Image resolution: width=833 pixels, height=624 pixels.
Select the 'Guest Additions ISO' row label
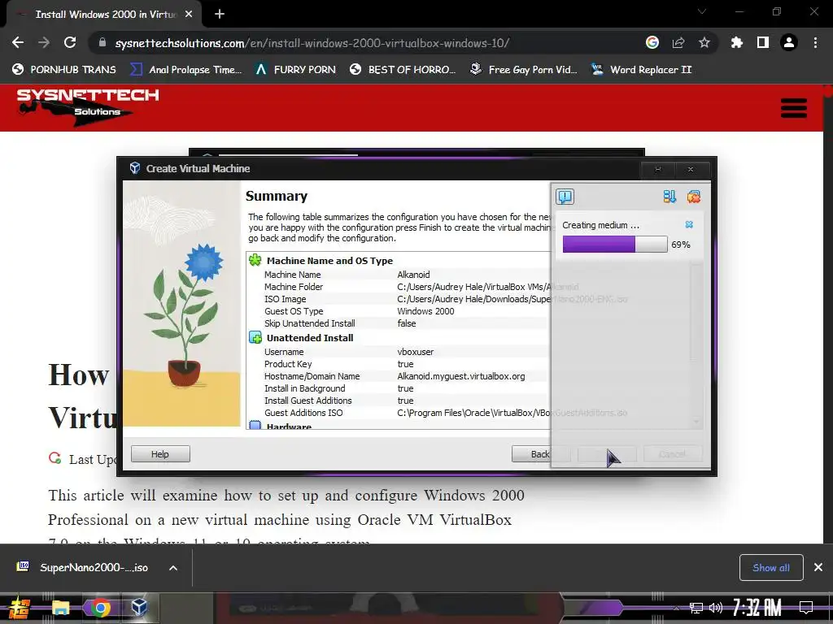(303, 413)
